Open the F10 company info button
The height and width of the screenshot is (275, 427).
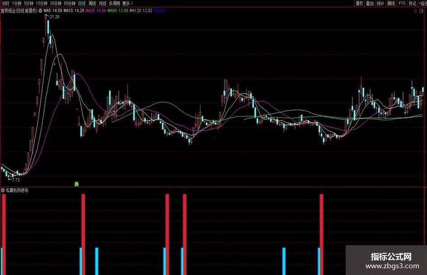402,3
